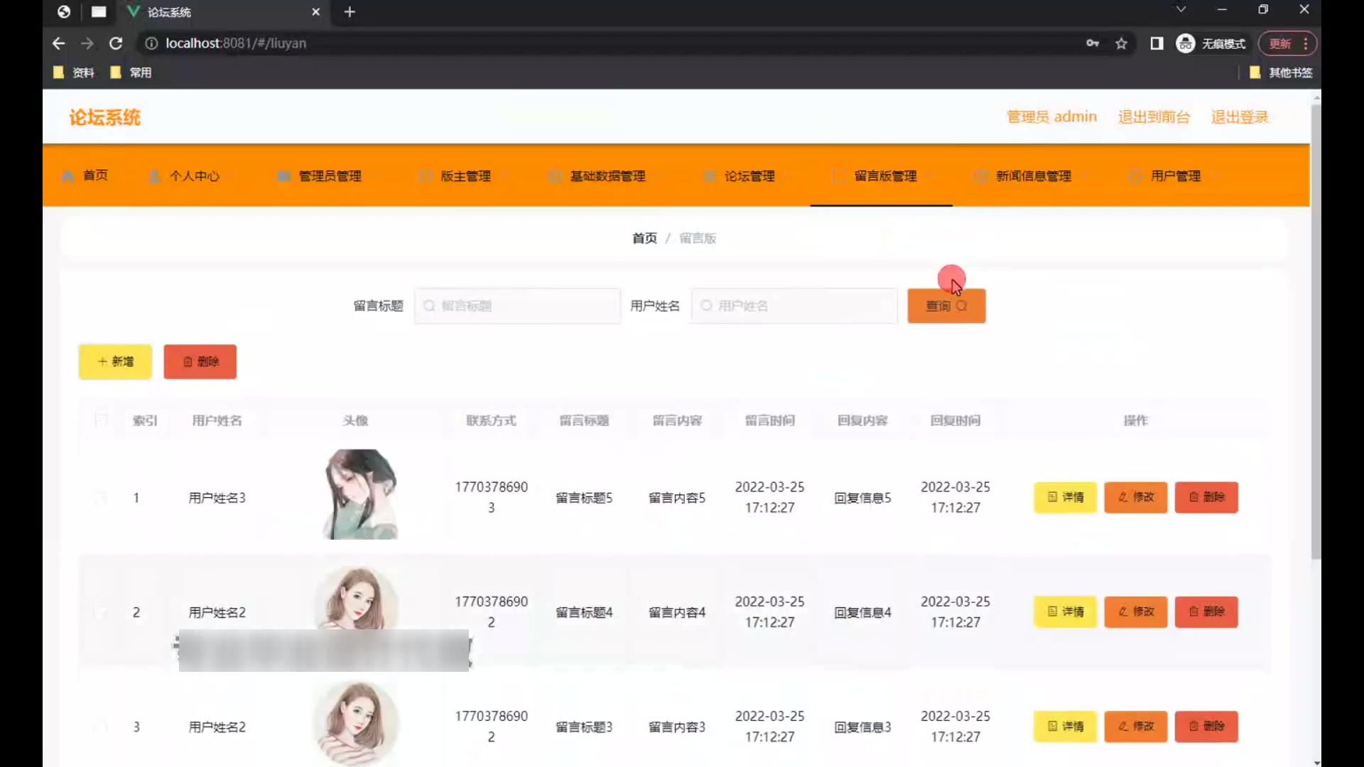Click the 退出登录 link
Image resolution: width=1364 pixels, height=767 pixels.
(x=1240, y=117)
